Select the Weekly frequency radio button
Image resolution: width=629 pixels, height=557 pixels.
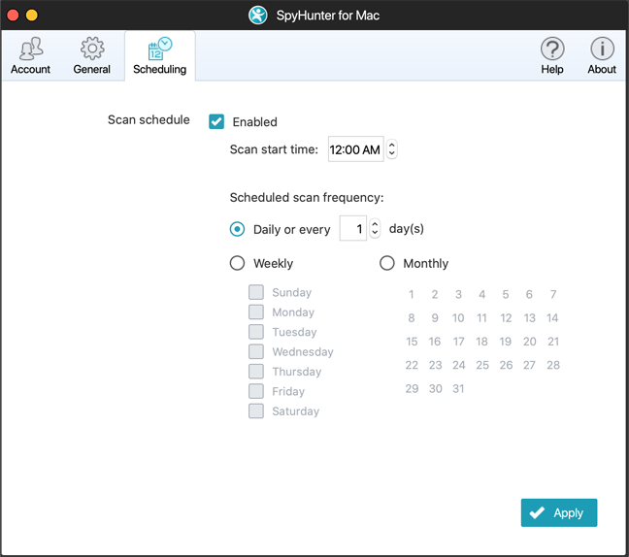[x=237, y=263]
